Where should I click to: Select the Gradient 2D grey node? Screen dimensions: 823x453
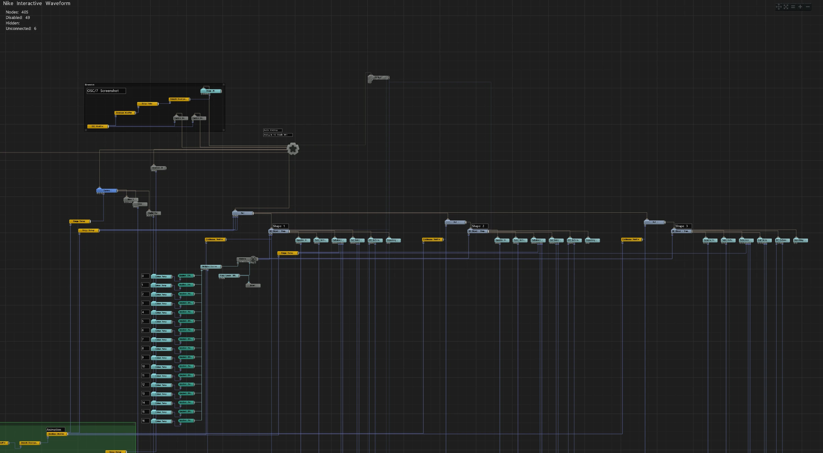coord(158,168)
